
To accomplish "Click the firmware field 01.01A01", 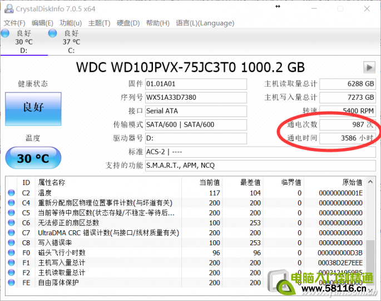I will tap(196, 84).
